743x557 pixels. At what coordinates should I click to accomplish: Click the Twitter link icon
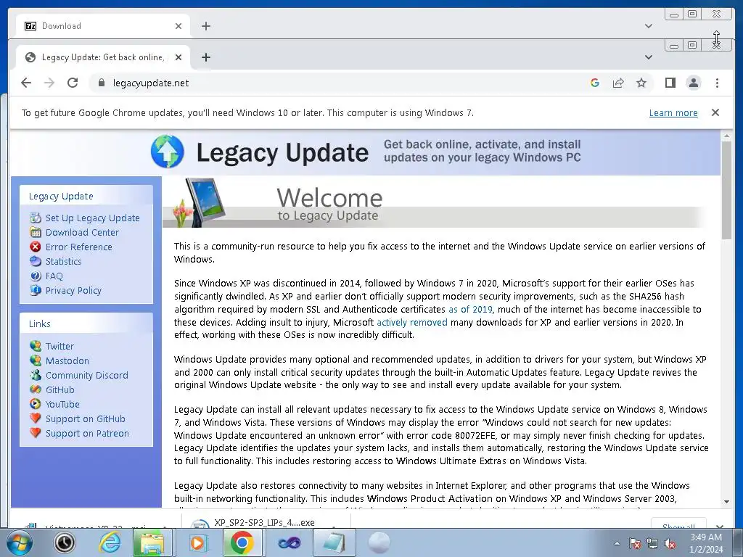pyautogui.click(x=36, y=346)
